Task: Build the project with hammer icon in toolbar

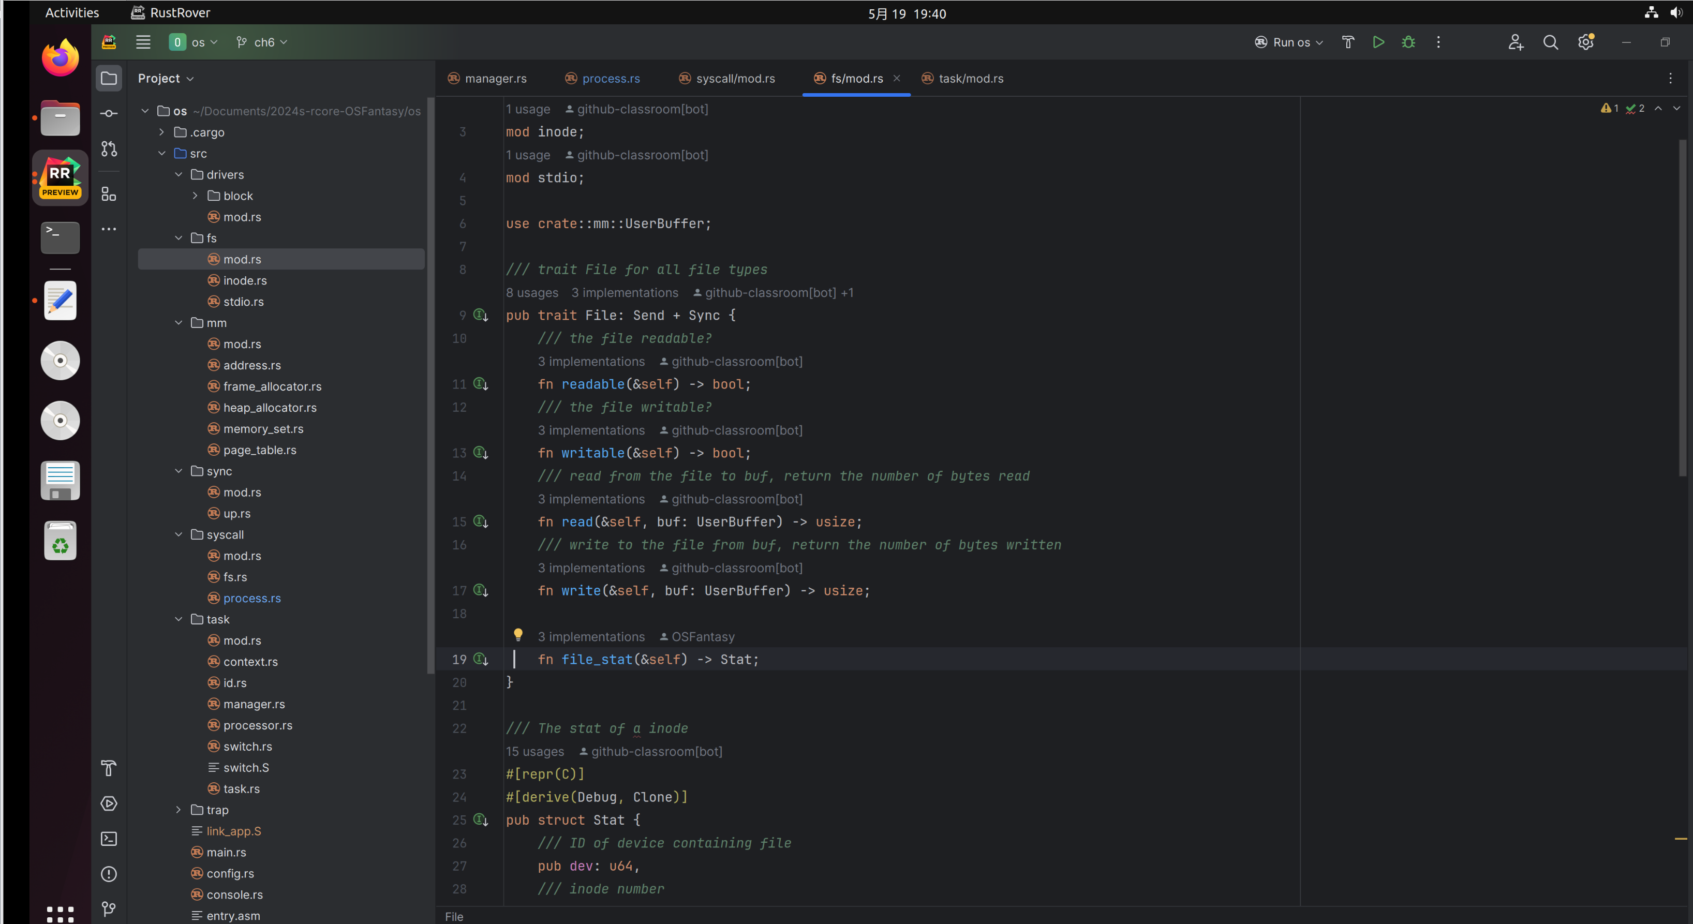Action: (x=1348, y=42)
